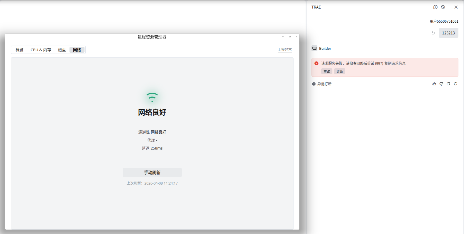Click the Builder agent icon
Screen dimensions: 464x234
coord(314,48)
